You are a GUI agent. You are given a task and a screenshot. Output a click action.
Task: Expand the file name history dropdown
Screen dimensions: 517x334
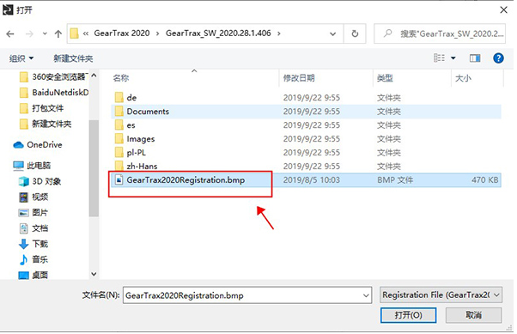[366, 295]
